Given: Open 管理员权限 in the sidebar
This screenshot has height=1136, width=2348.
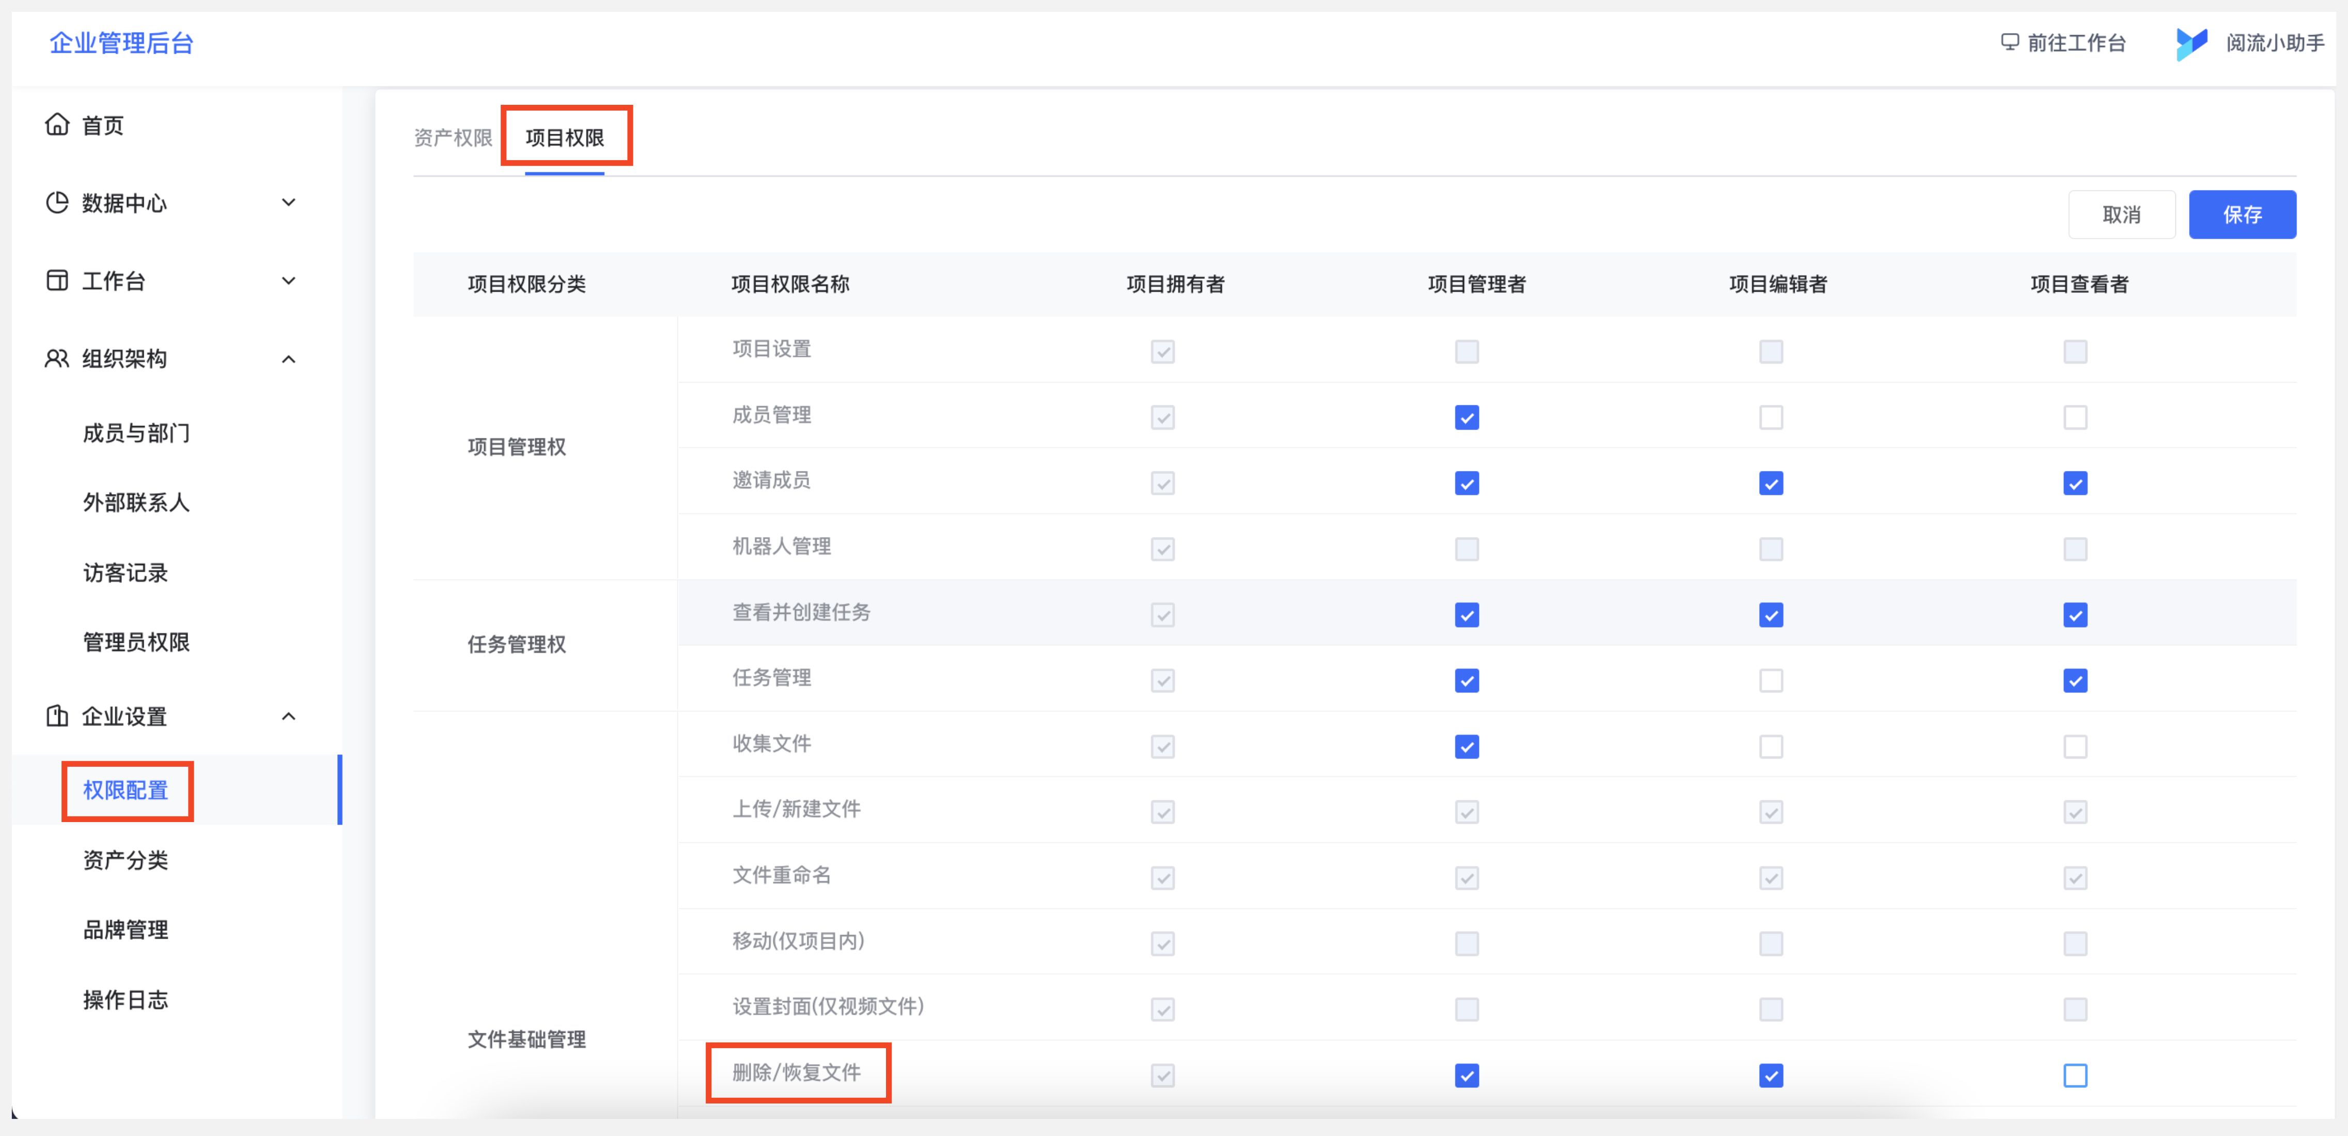Looking at the screenshot, I should tap(136, 642).
